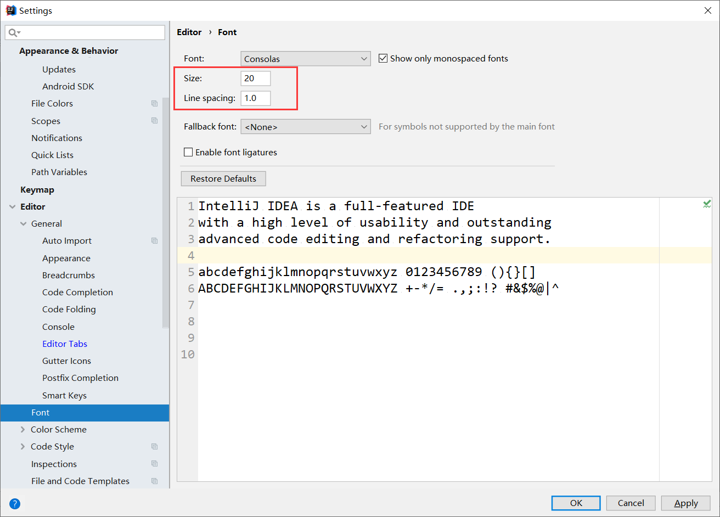Click the project-level icon beside Auto Import

tap(154, 240)
